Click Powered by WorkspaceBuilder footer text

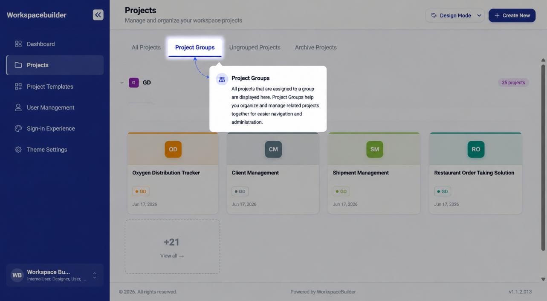coord(323,292)
